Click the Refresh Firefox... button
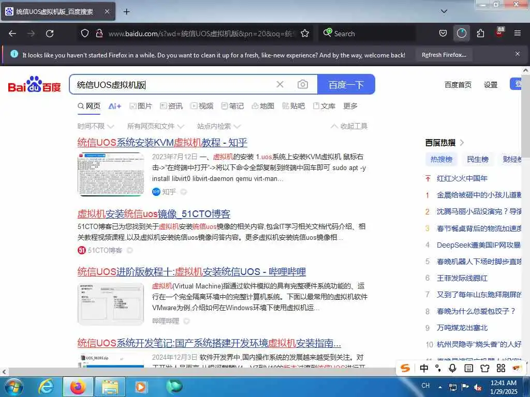The image size is (530, 397). (x=444, y=55)
